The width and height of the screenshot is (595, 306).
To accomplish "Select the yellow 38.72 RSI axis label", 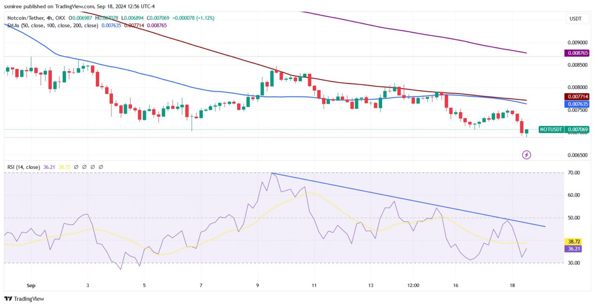I will point(574,242).
